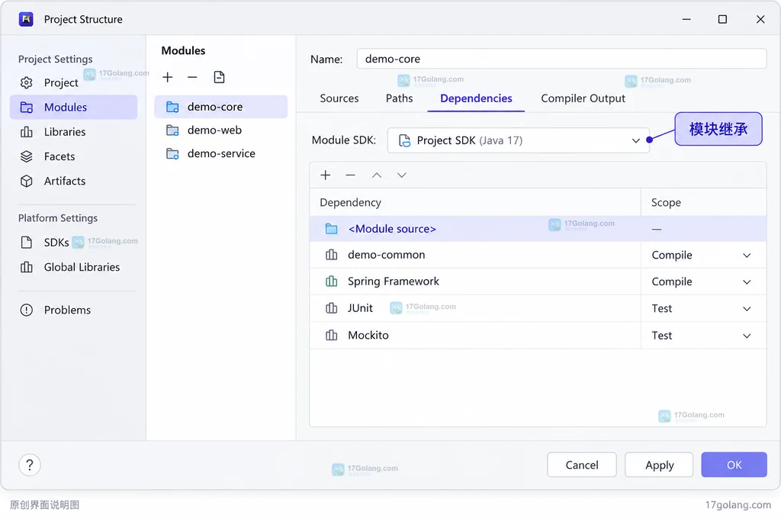Add a new module with plus icon
This screenshot has width=781, height=521.
[168, 77]
